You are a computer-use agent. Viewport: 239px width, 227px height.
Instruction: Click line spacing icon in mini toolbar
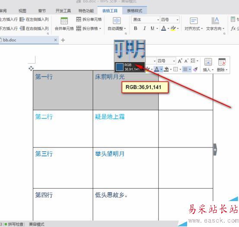click(x=193, y=61)
